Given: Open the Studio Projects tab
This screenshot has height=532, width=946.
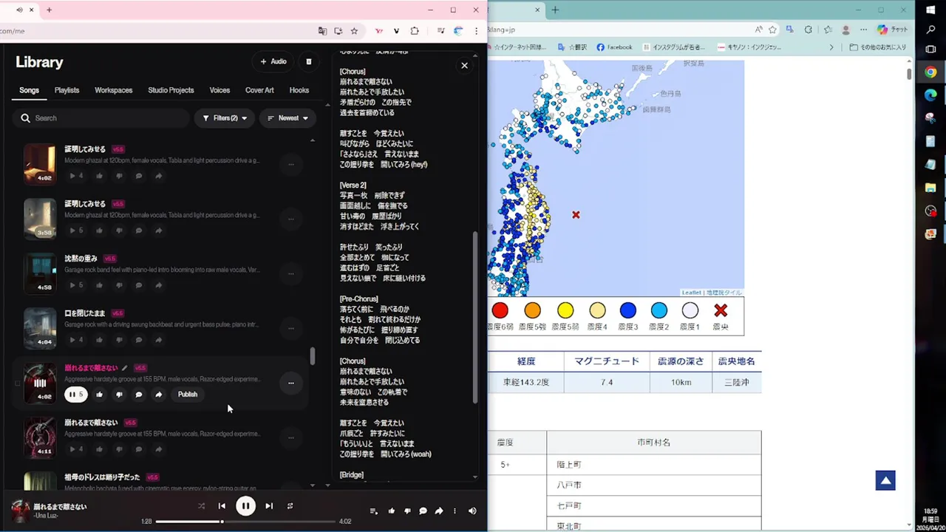Looking at the screenshot, I should tap(171, 90).
